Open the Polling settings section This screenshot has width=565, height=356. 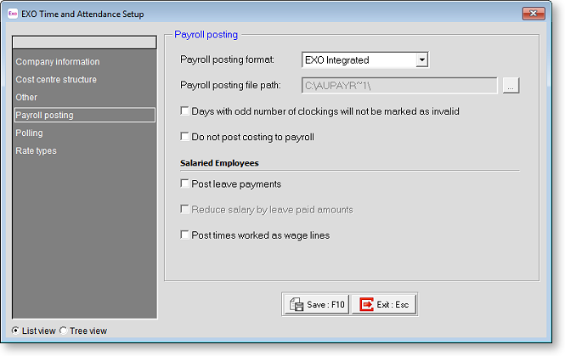29,133
